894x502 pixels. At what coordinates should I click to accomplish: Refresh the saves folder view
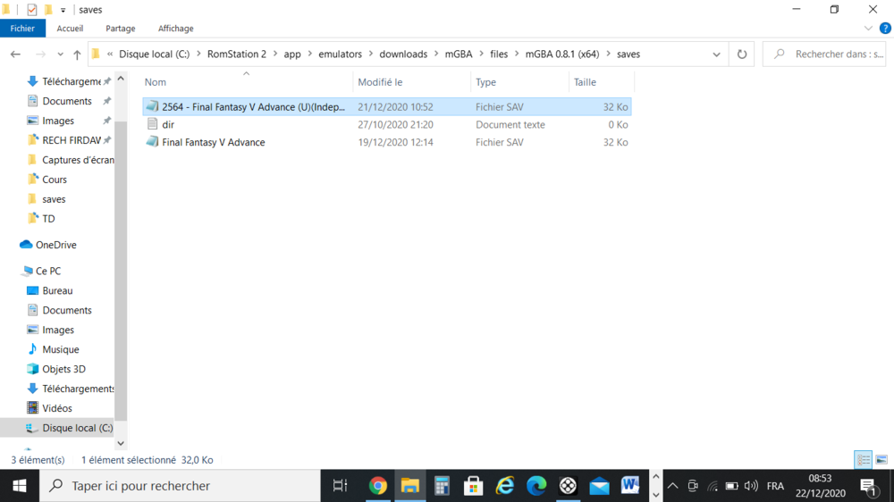point(742,54)
